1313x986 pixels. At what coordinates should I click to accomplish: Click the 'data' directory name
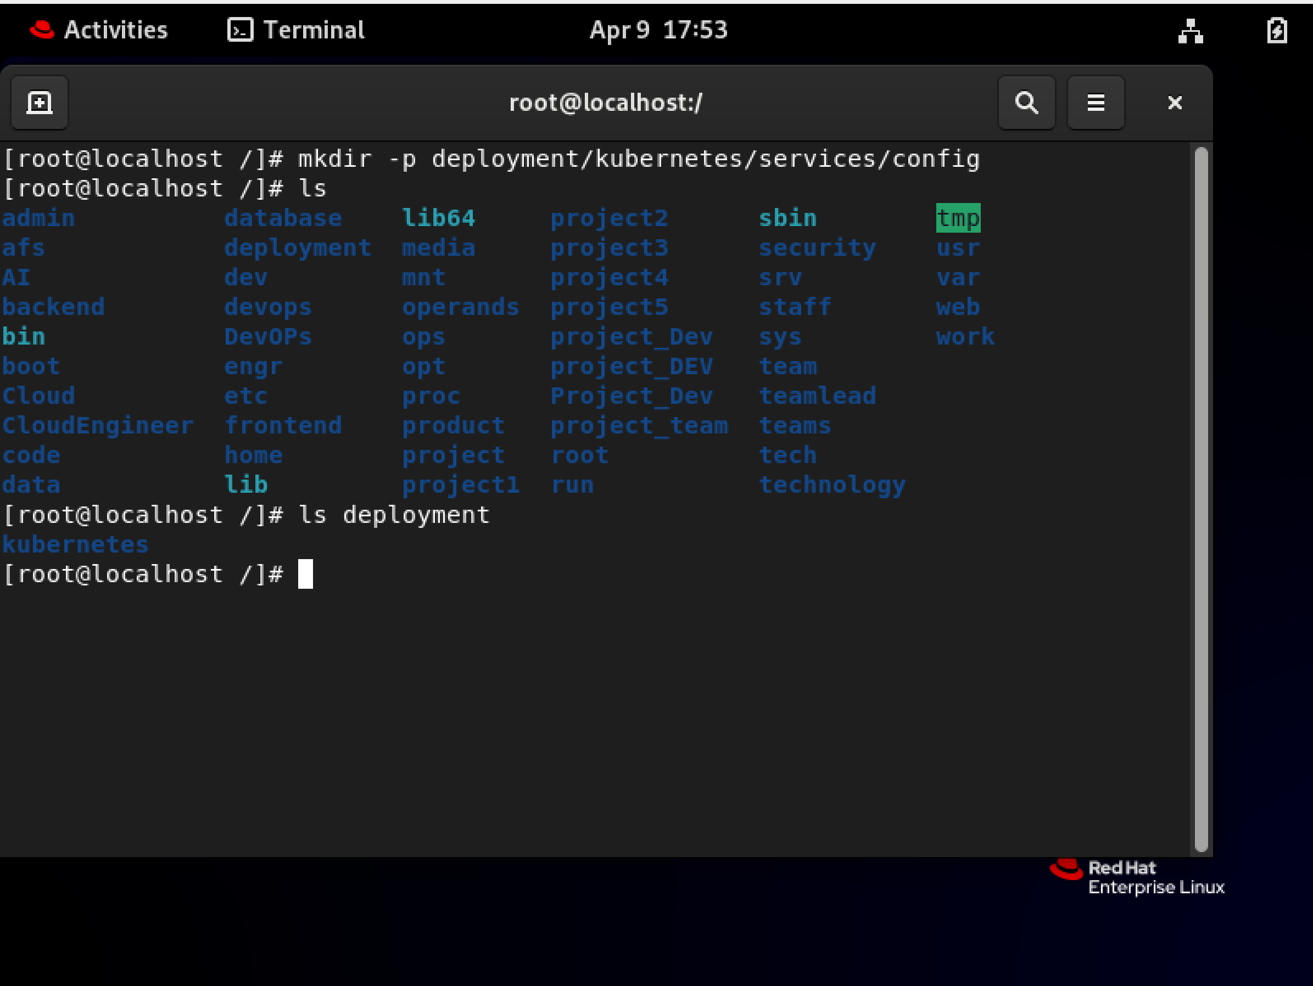click(x=31, y=484)
